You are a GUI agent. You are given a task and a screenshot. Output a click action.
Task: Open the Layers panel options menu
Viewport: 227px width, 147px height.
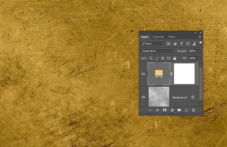click(x=200, y=37)
